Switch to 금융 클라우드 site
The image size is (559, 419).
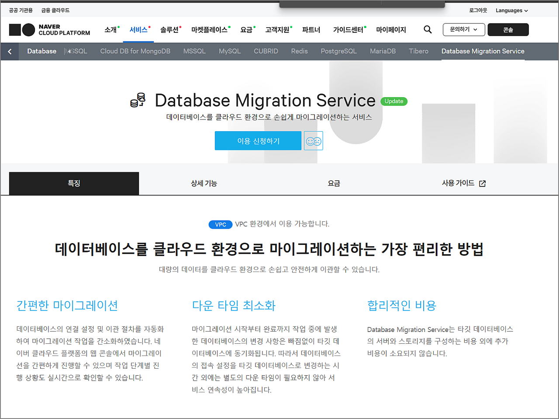(x=55, y=10)
